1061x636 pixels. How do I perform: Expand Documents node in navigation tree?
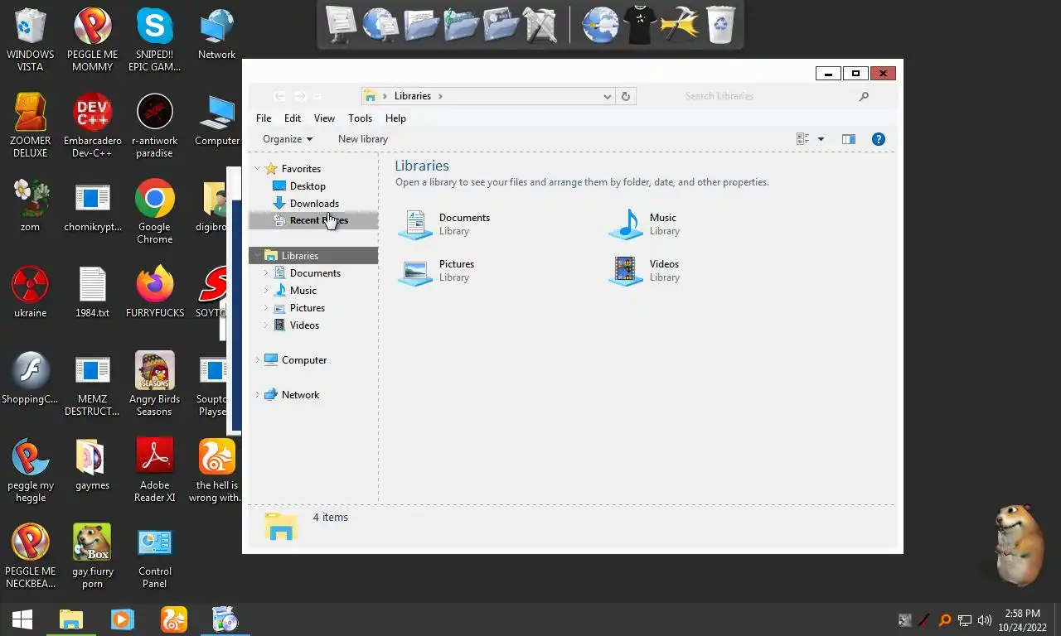[x=266, y=273]
